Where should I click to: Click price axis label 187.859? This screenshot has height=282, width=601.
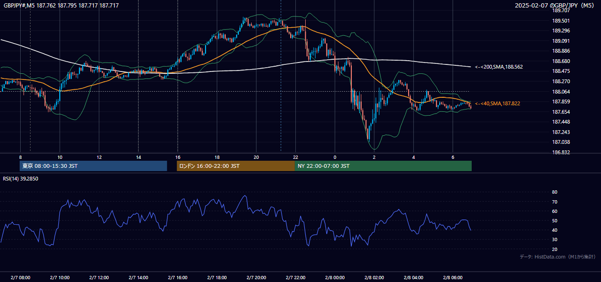point(561,102)
